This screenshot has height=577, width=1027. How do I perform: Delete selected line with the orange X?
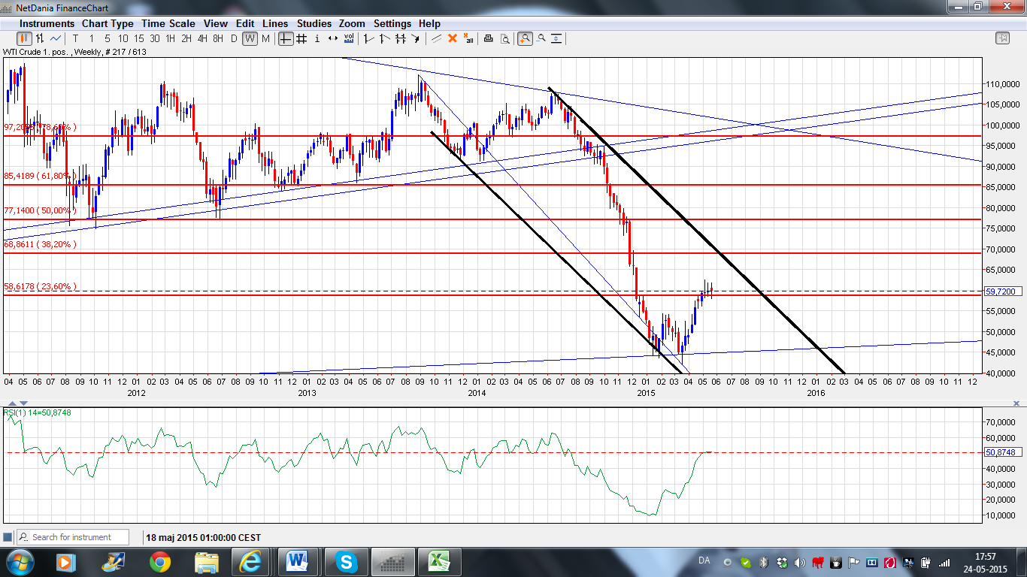[452, 38]
